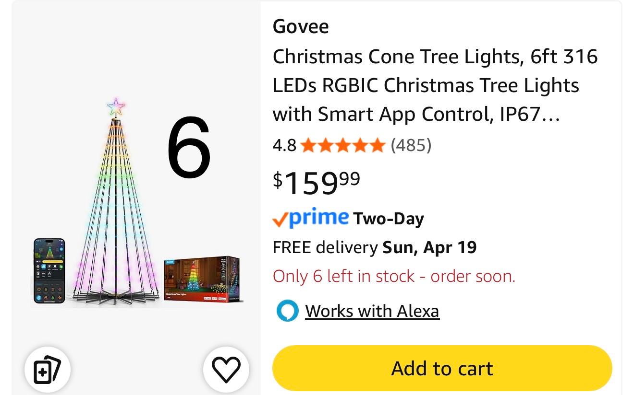
Task: Open the Christmas Cone Tree Lights title
Action: (x=435, y=85)
